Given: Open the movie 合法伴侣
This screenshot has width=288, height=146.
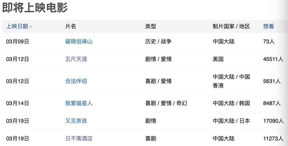Looking at the screenshot, I should tap(76, 81).
